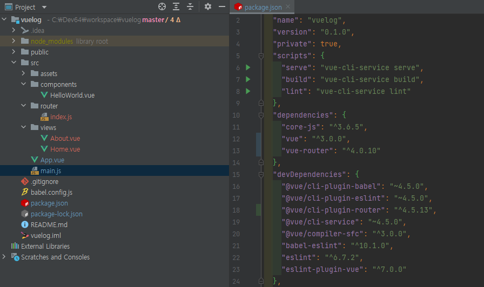
Task: Select package.json in project tree
Action: tap(49, 203)
